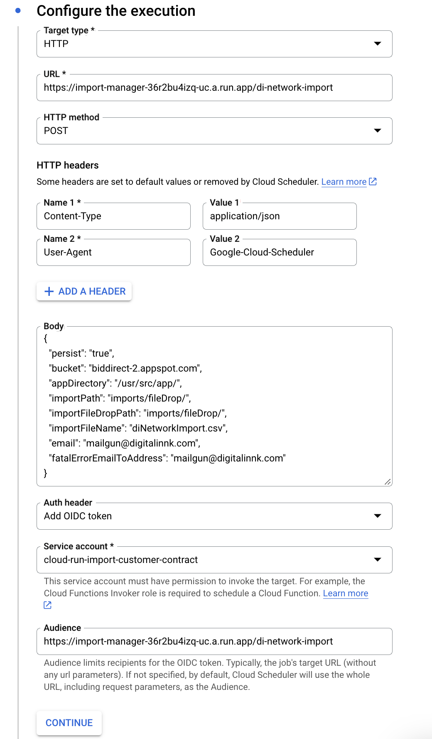Click the ADD A HEADER button
The width and height of the screenshot is (432, 739).
(84, 291)
